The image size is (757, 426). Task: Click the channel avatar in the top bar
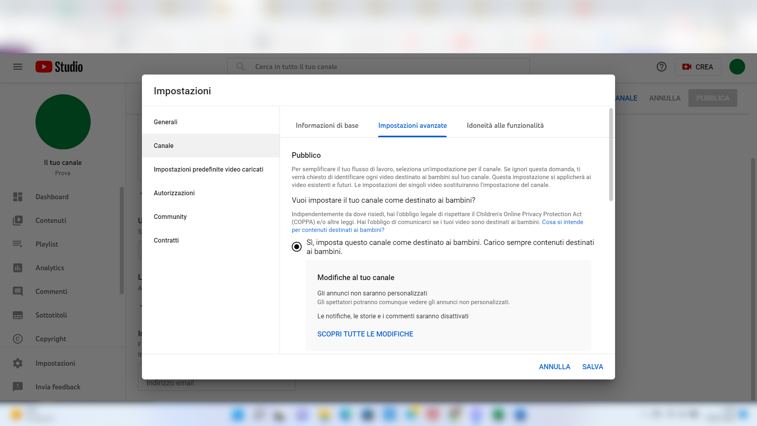click(737, 67)
